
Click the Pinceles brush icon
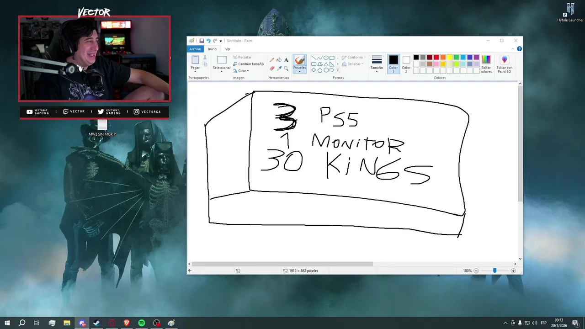[x=300, y=60]
